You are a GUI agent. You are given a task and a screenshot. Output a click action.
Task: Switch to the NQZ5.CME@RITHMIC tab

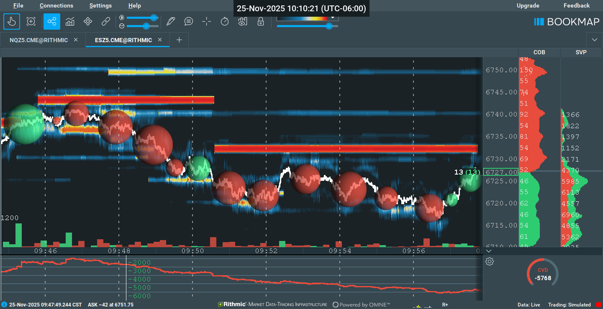39,40
